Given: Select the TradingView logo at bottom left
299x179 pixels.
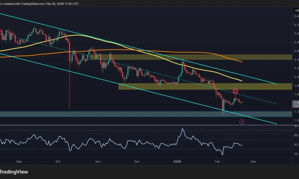Looking at the screenshot, I should click(x=14, y=172).
